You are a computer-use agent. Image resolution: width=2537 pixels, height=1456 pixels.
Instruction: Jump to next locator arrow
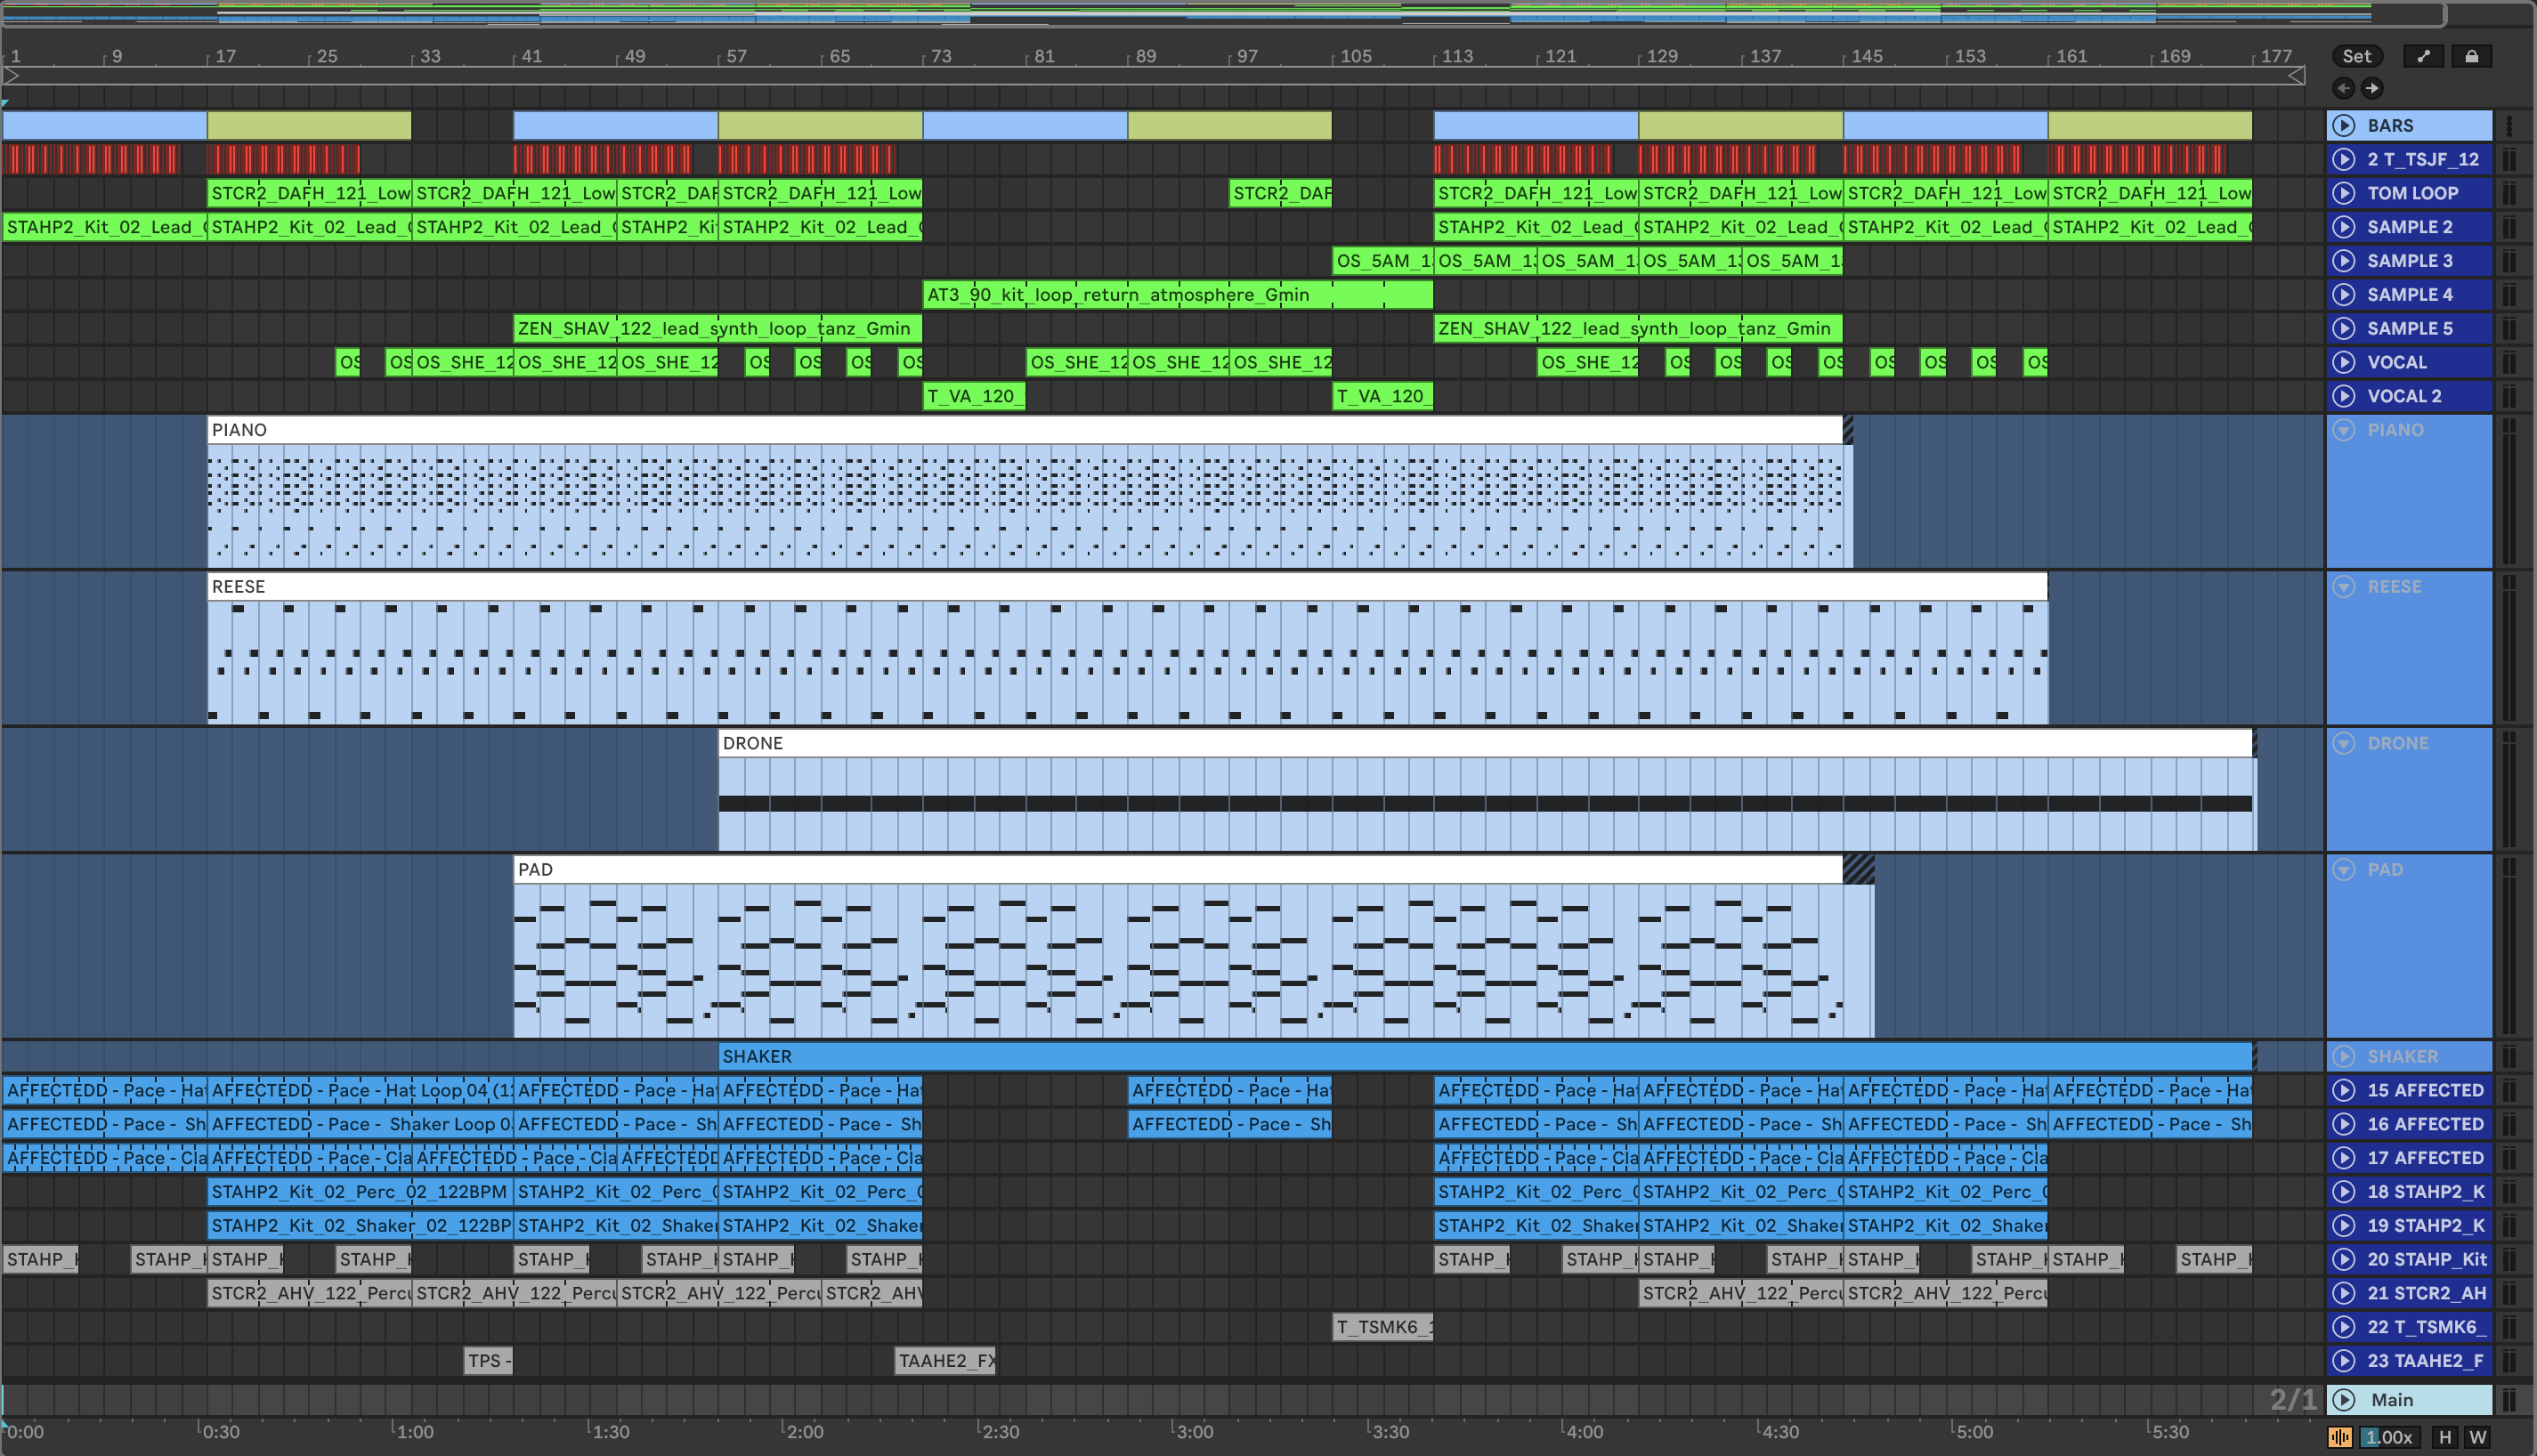2372,88
